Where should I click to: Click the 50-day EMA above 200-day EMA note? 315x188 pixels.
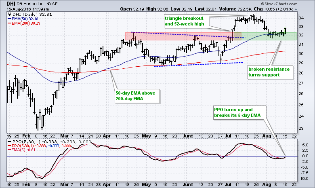pos(137,96)
